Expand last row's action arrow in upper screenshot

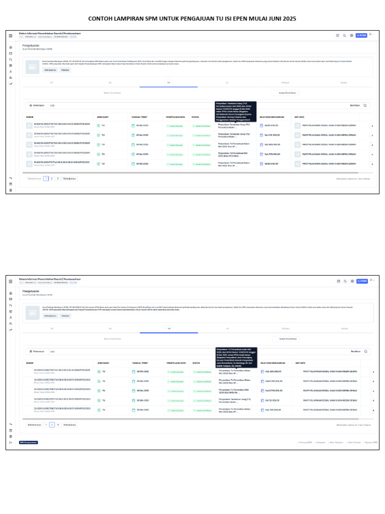pos(372,164)
